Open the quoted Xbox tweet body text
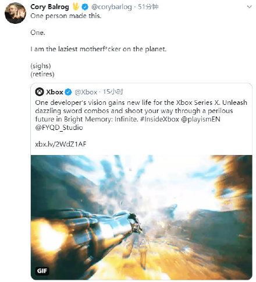 141,115
